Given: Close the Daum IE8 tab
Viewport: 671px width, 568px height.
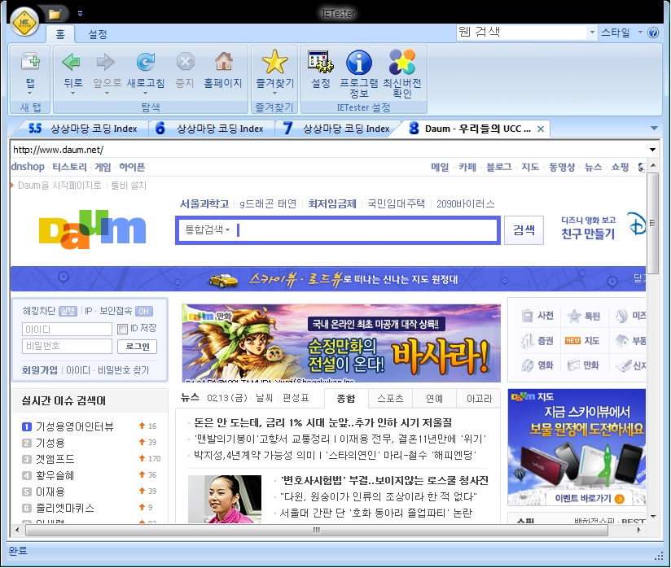Looking at the screenshot, I should tap(541, 129).
